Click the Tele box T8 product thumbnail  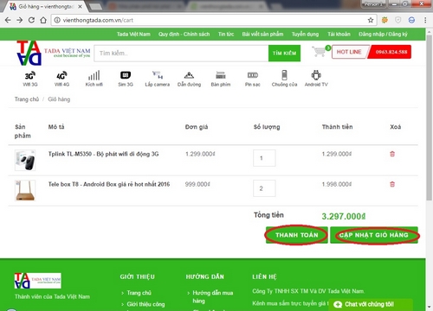(x=25, y=190)
